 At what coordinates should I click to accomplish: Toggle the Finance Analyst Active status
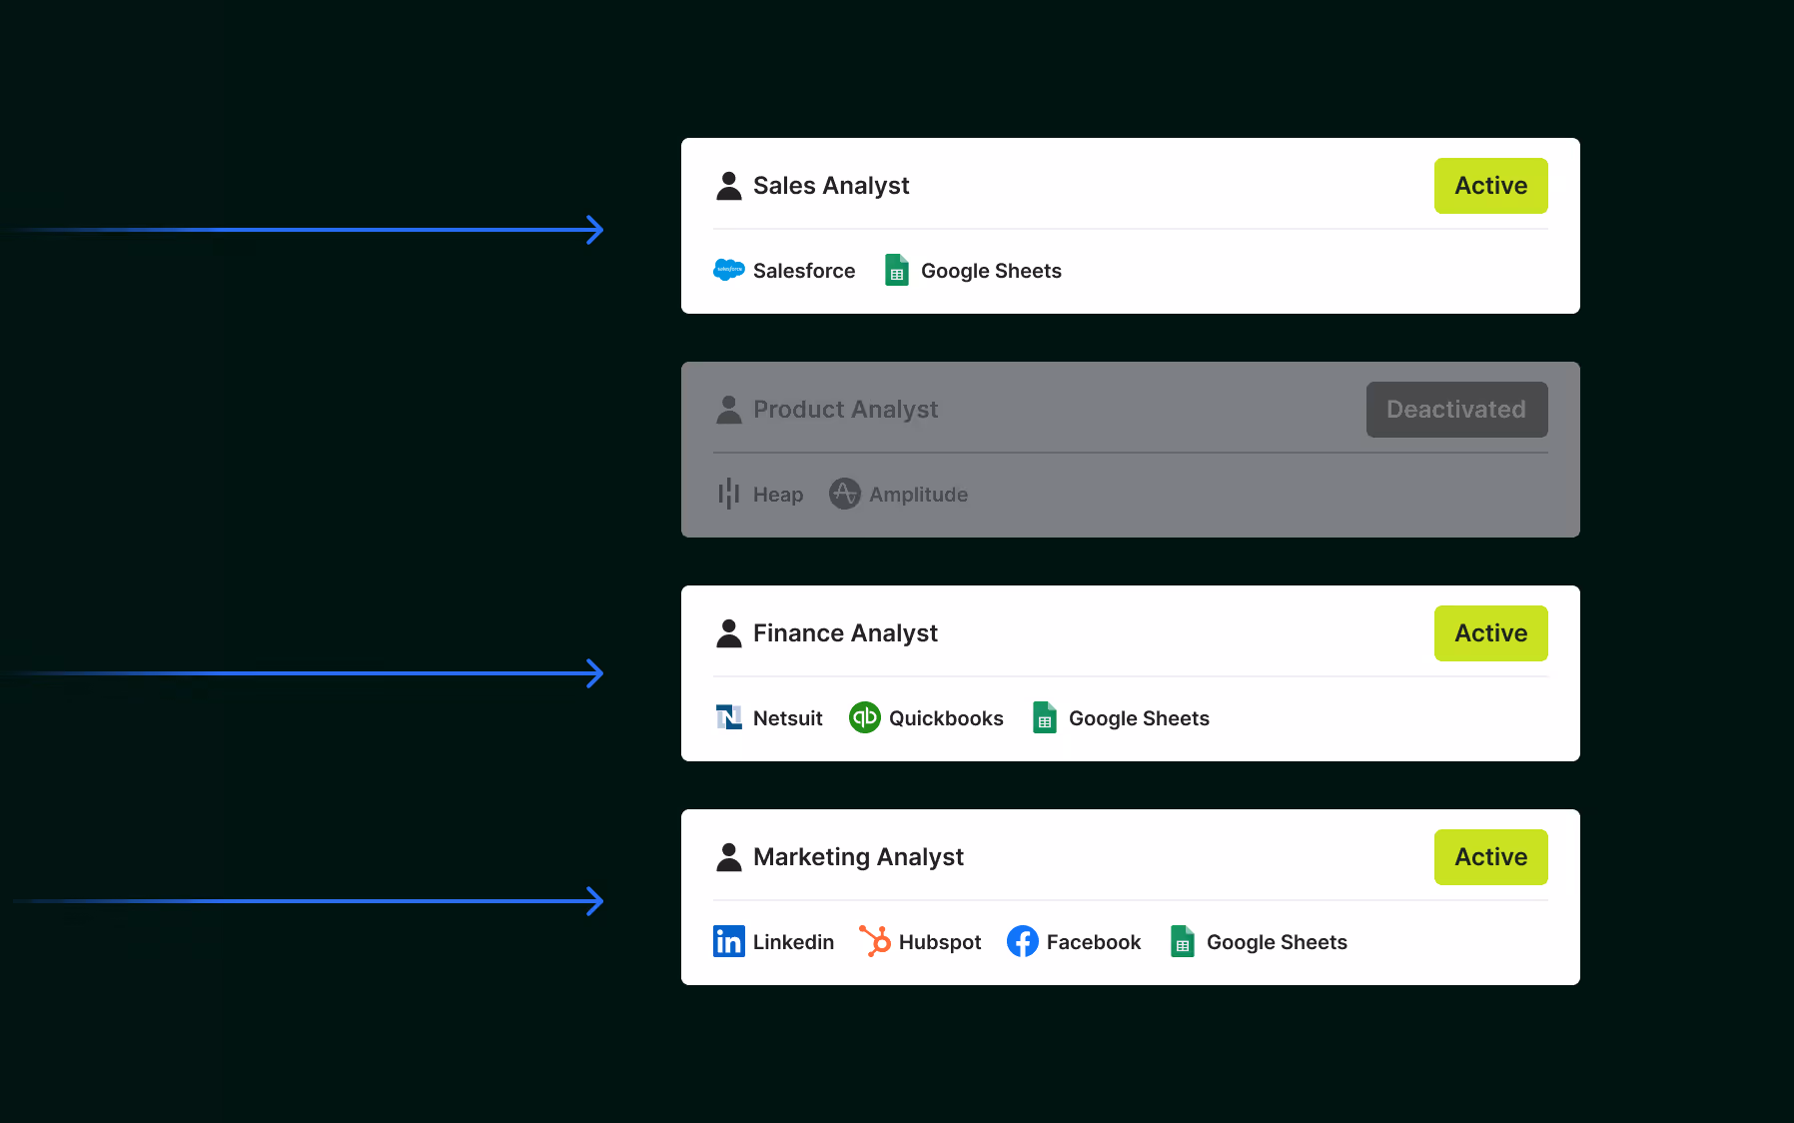[x=1490, y=633]
